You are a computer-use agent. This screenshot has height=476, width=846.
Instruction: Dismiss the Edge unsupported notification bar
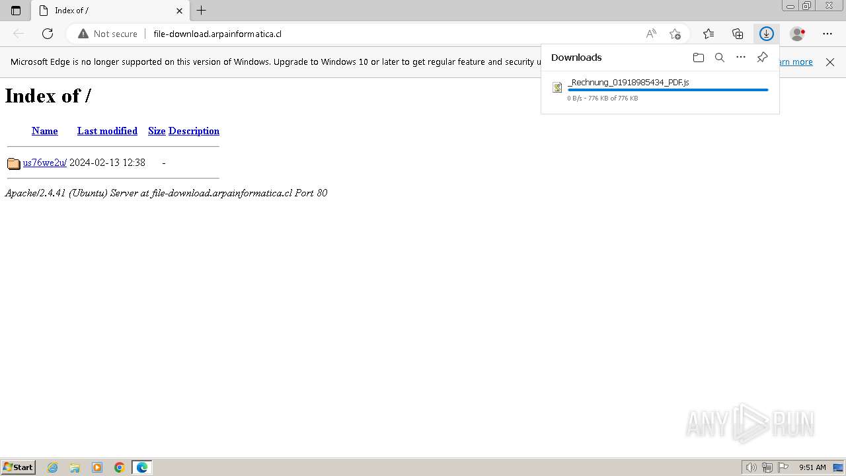point(830,62)
